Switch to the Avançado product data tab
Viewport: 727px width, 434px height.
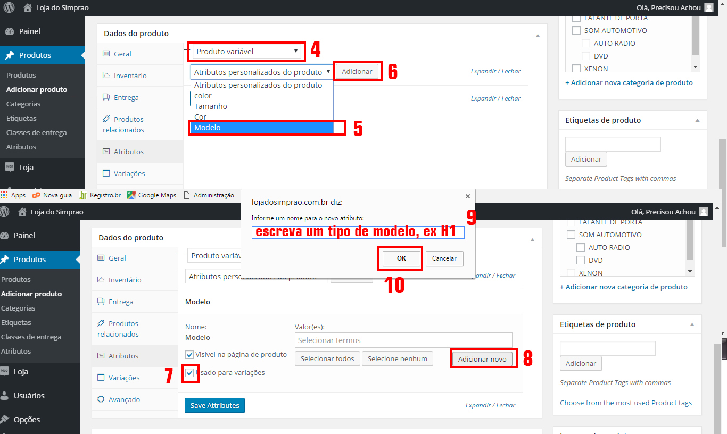click(124, 399)
